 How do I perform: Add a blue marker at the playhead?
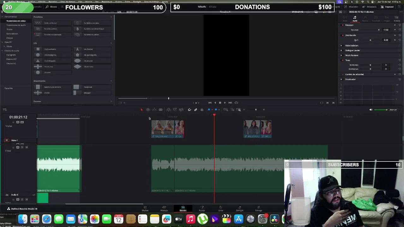[x=216, y=110]
